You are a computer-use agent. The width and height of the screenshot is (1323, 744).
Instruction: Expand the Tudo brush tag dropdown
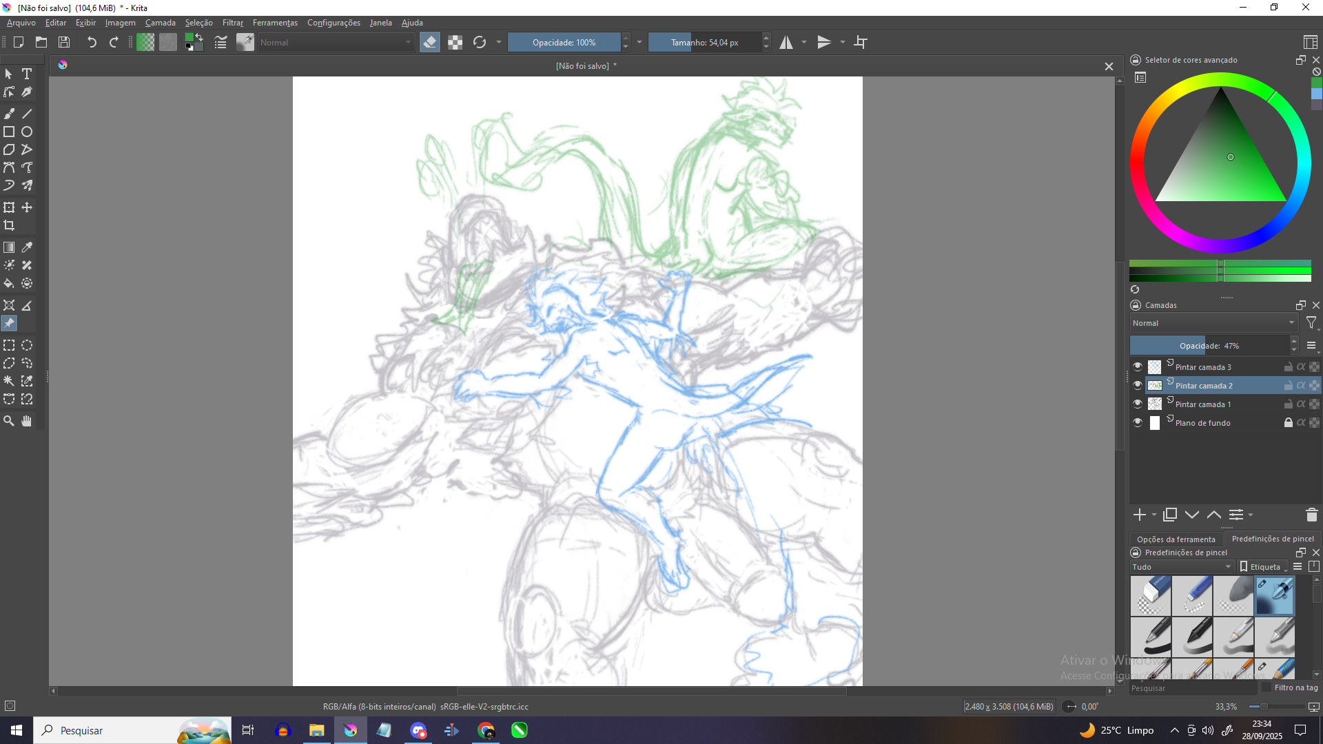(1182, 567)
